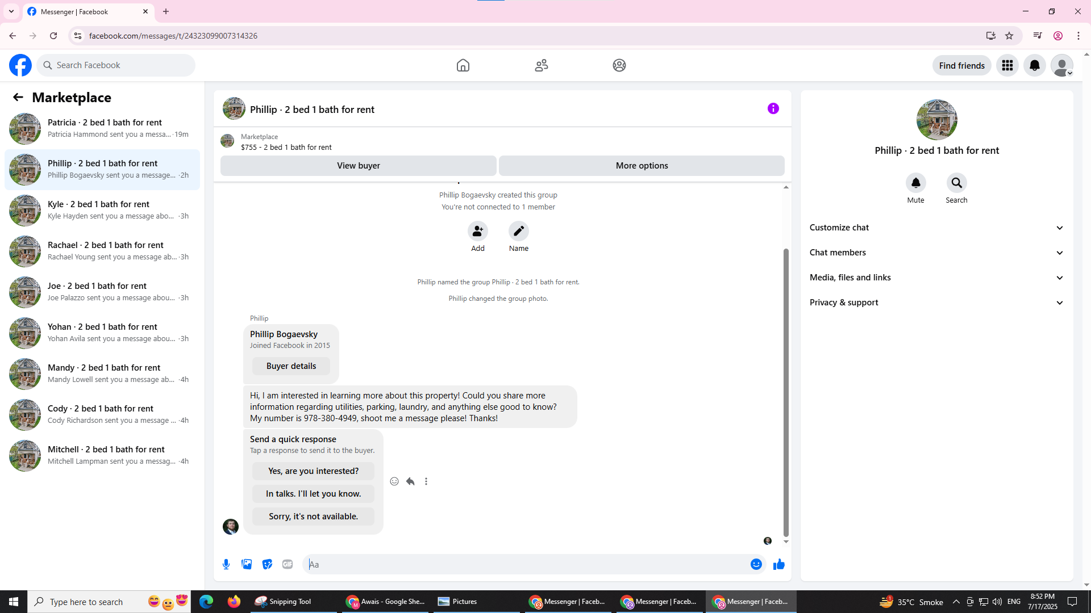
Task: Open Rachael's 2 bed 1 bath chat
Action: pos(102,251)
